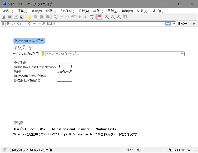Start capturing packets with shark fin icon

4,17
